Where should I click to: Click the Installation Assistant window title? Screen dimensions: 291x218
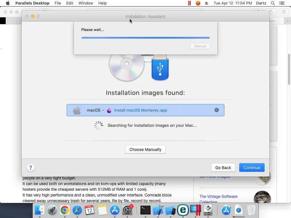click(145, 16)
